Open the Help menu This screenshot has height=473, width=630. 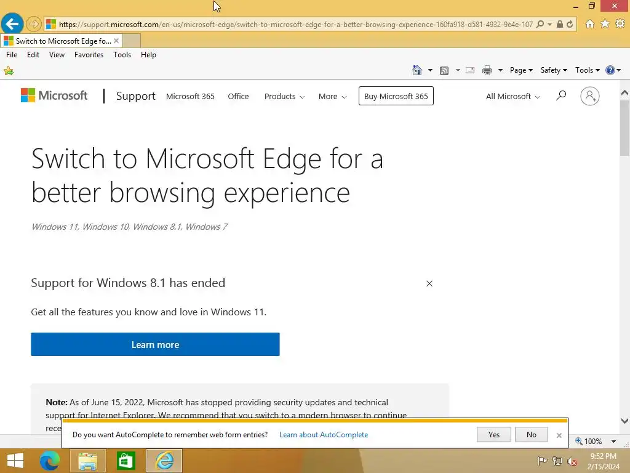148,55
